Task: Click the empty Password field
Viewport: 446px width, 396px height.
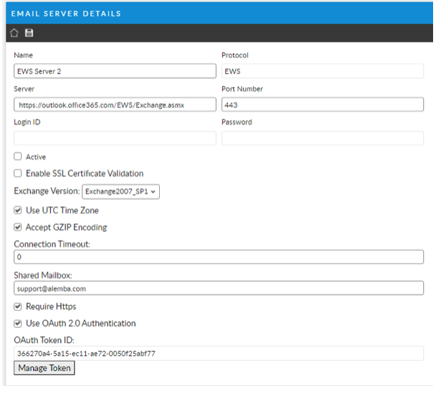Action: [322, 138]
